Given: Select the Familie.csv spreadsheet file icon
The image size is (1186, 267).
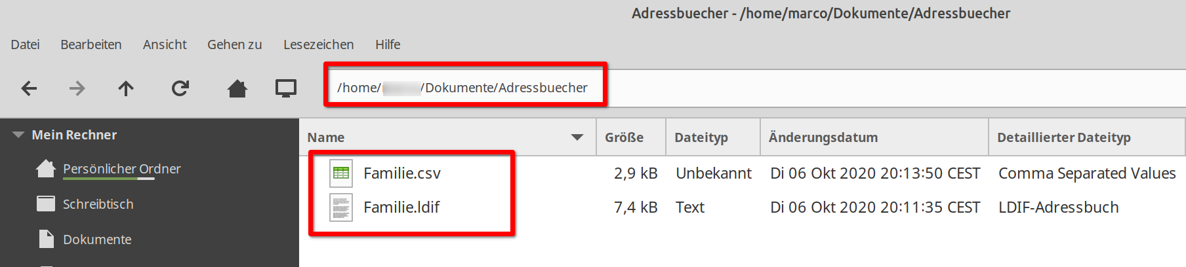Looking at the screenshot, I should 341,173.
